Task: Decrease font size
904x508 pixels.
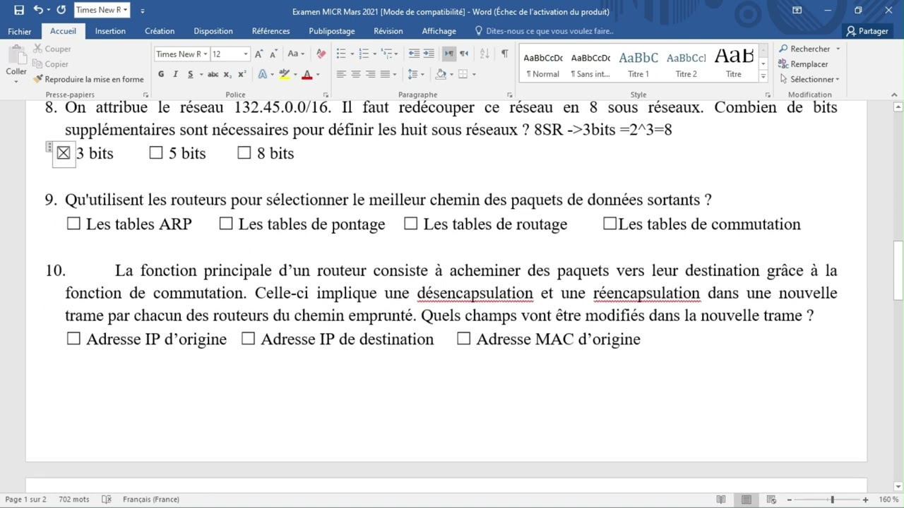Action: pyautogui.click(x=273, y=54)
